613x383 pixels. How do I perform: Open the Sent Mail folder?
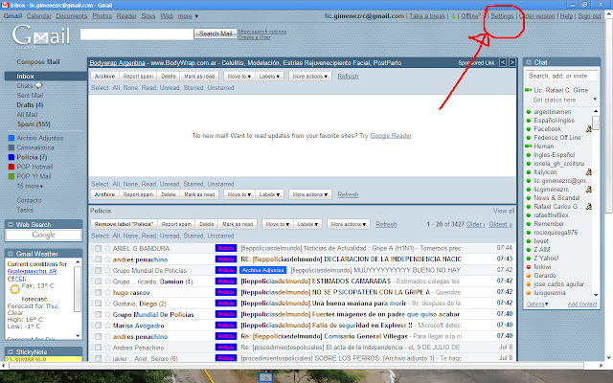pyautogui.click(x=30, y=96)
